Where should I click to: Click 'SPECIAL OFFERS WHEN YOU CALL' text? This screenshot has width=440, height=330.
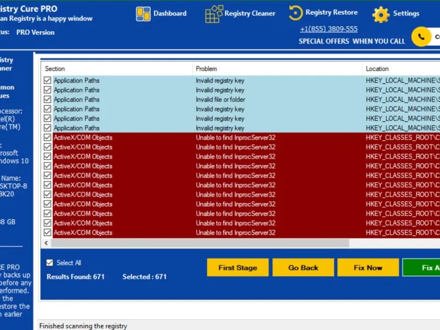pos(351,41)
